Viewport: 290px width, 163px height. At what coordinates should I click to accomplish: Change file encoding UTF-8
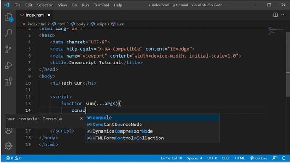tap(212, 158)
